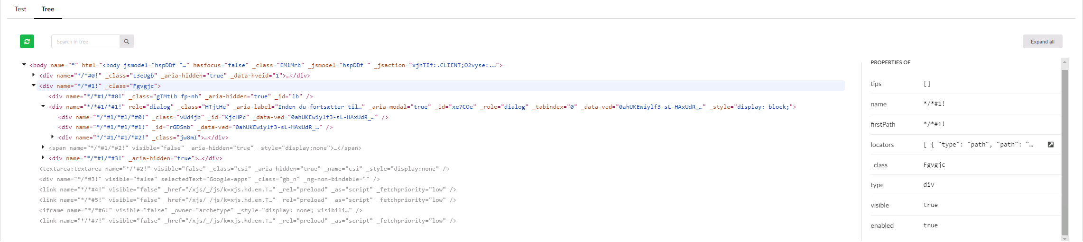Expand the hidden span node
1083x242 pixels.
43,147
